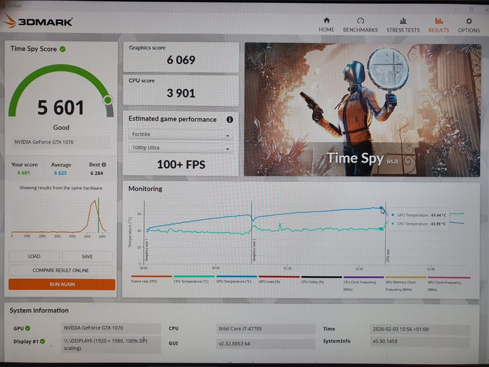Toggle CPU Temperature chart series
489x367 pixels.
click(194, 279)
